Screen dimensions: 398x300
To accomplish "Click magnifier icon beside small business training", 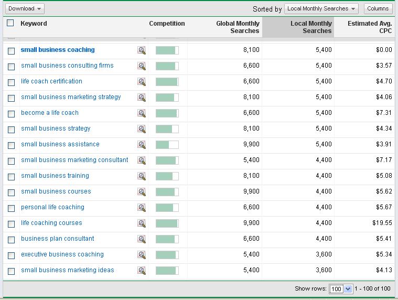I will pos(142,176).
